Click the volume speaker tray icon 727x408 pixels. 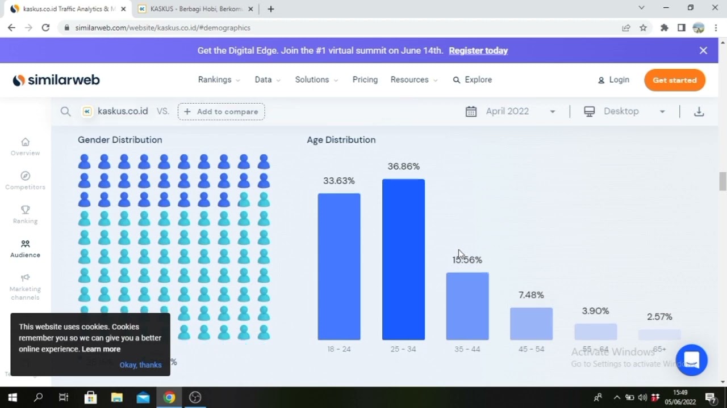click(642, 397)
